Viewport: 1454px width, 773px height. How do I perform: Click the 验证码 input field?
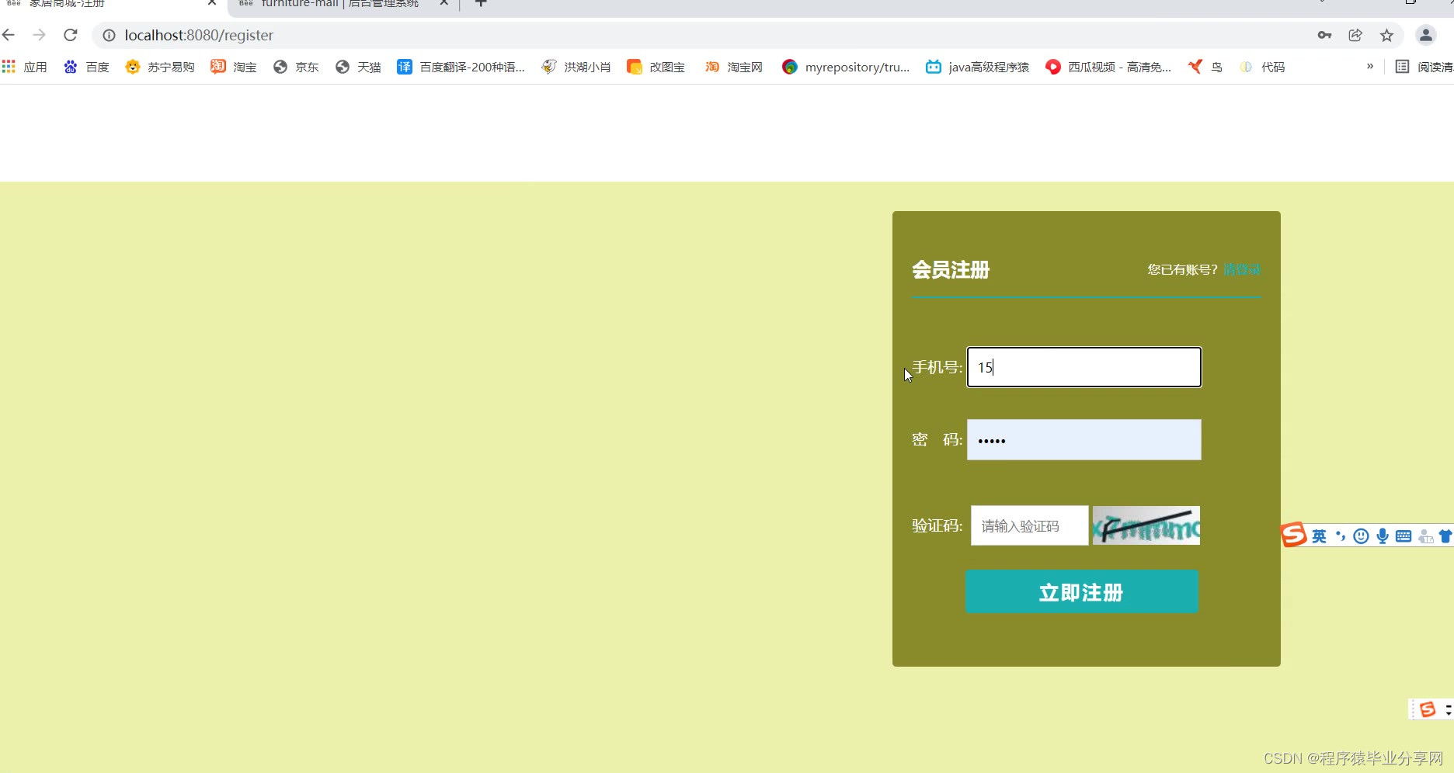[1029, 525]
